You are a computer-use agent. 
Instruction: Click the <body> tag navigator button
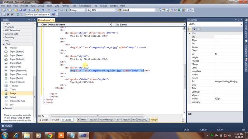point(93,120)
